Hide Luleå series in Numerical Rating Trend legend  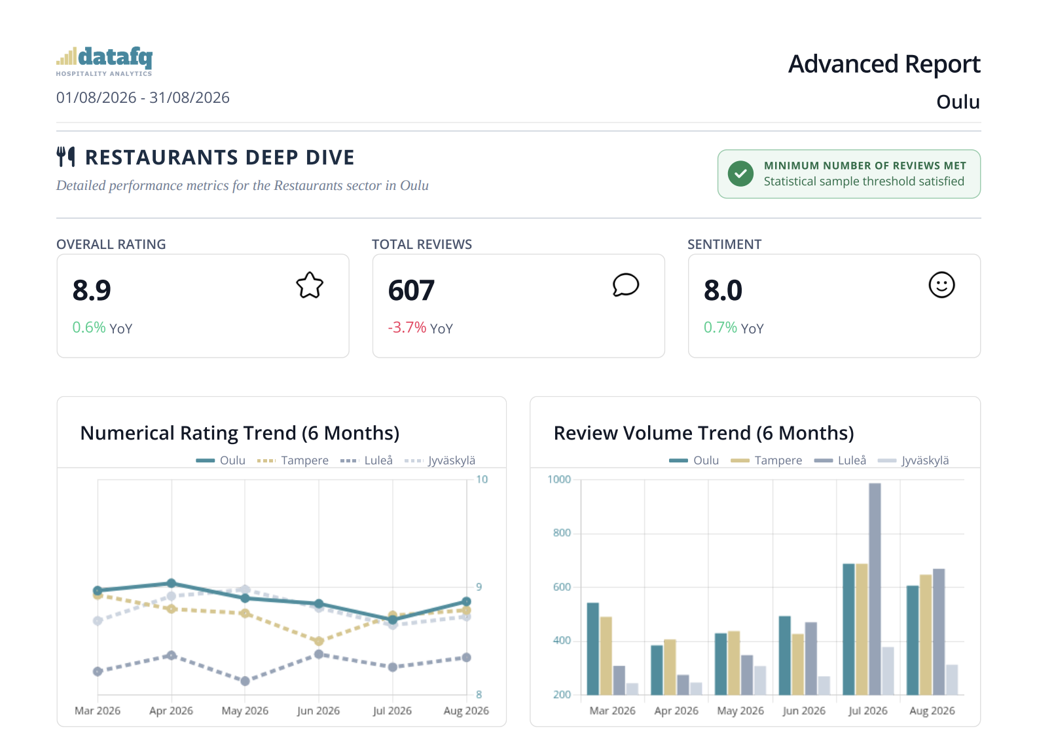(367, 460)
